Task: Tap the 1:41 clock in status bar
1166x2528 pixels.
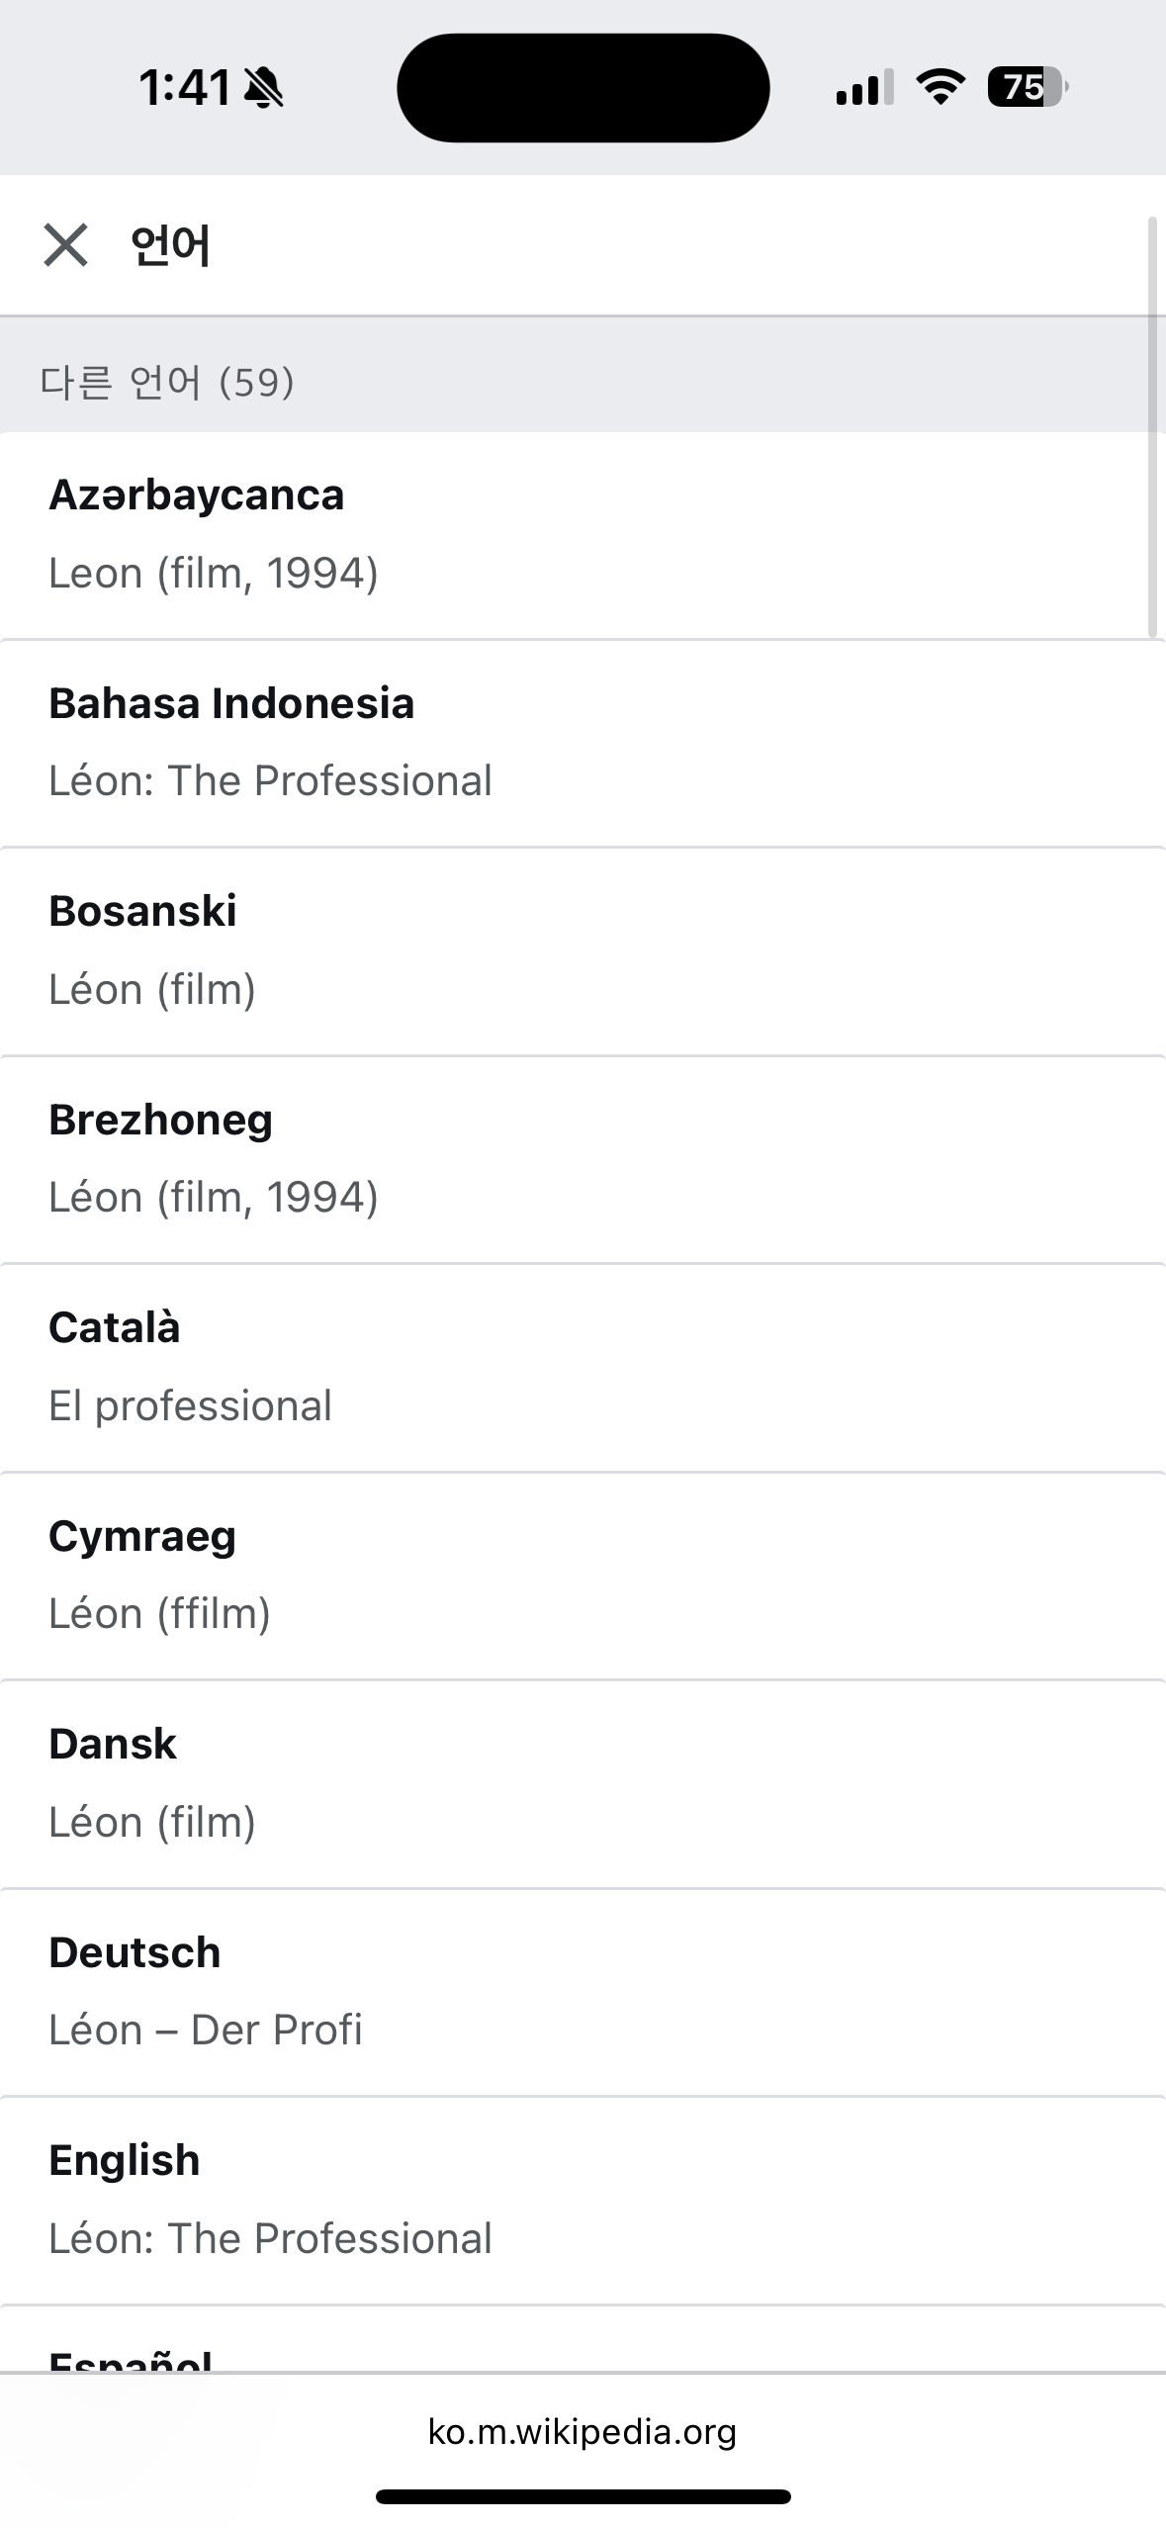Action: (185, 88)
